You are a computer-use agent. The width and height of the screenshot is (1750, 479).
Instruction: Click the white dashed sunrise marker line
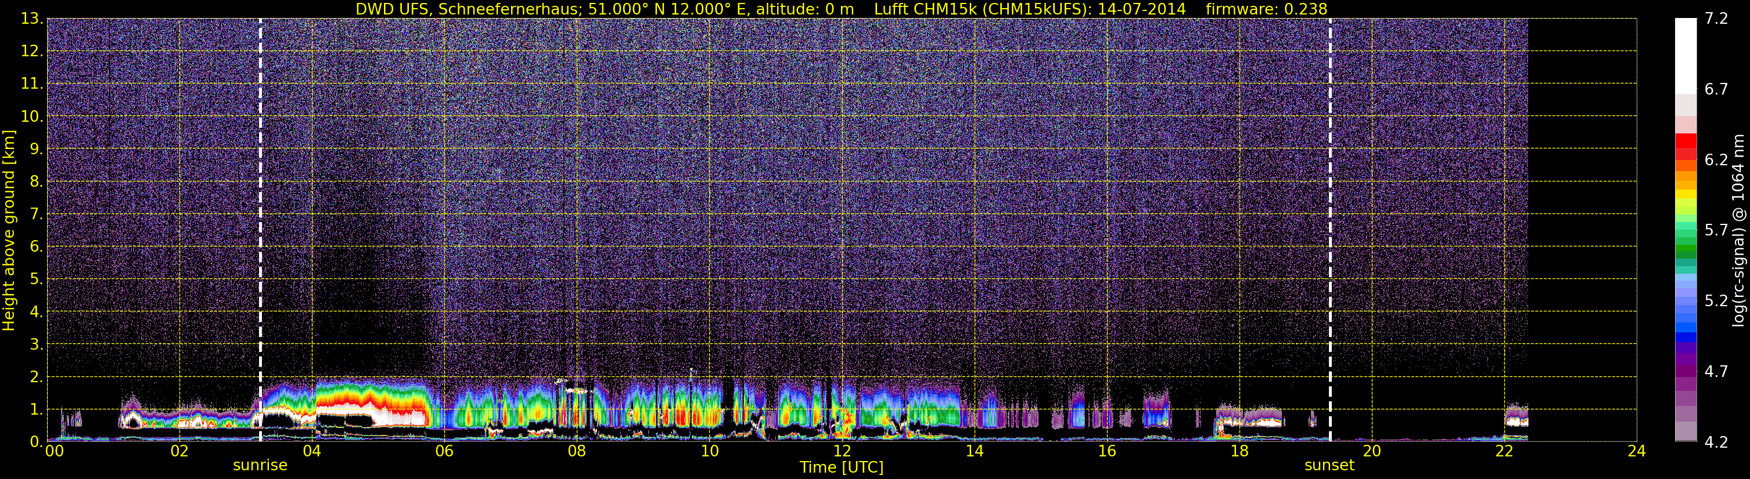260,230
